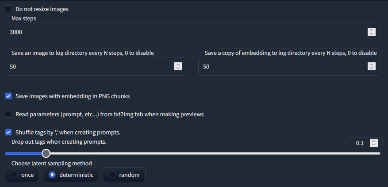Decrease Max steps with the down arrow
Image resolution: width=388 pixels, height=187 pixels.
pos(372,34)
